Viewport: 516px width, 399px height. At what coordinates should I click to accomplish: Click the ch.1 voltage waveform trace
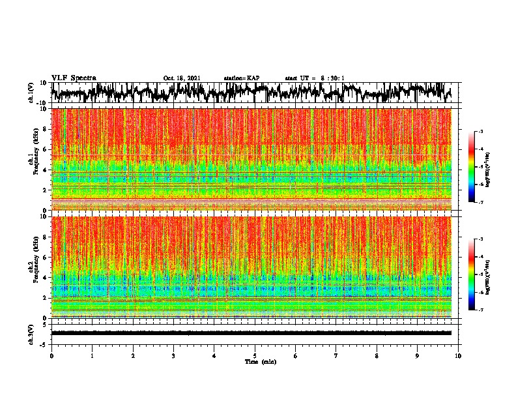click(x=251, y=93)
